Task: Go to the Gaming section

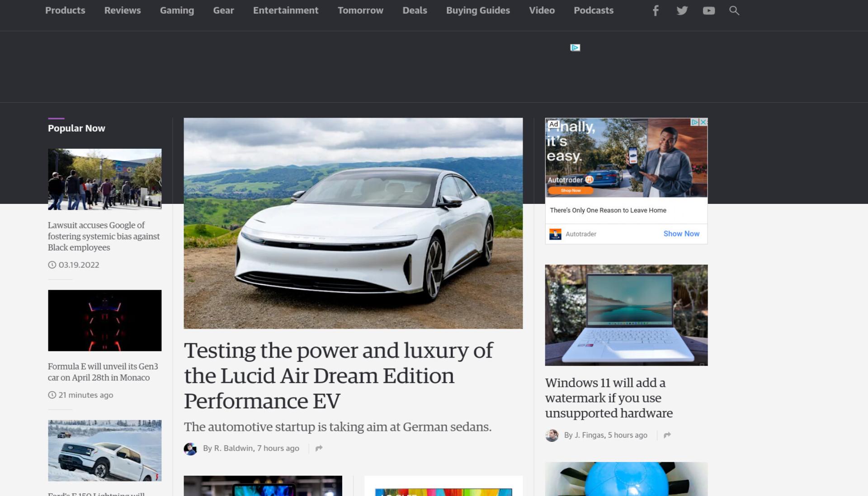Action: (177, 10)
